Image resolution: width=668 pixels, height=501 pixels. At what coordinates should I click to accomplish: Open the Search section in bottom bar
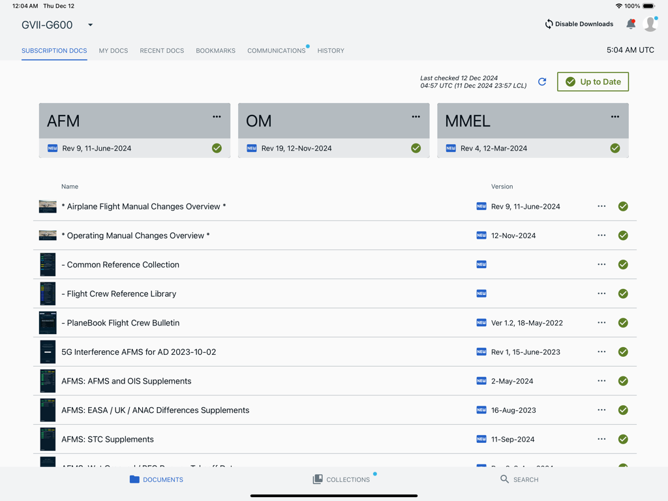[x=519, y=479]
